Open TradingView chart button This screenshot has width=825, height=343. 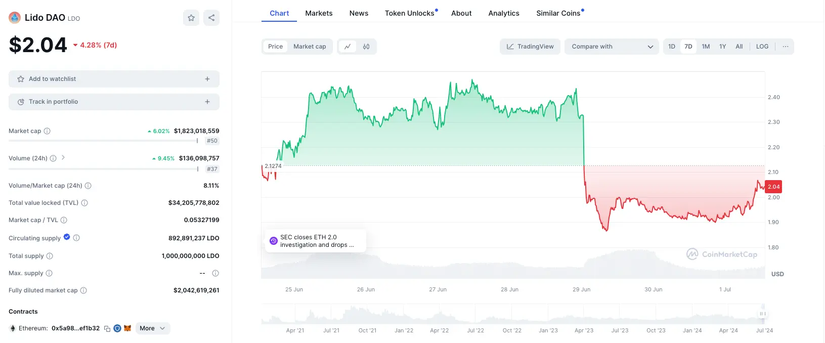point(530,47)
